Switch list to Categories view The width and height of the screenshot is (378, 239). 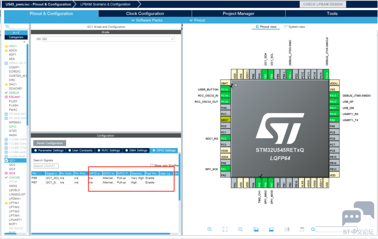click(x=16, y=37)
